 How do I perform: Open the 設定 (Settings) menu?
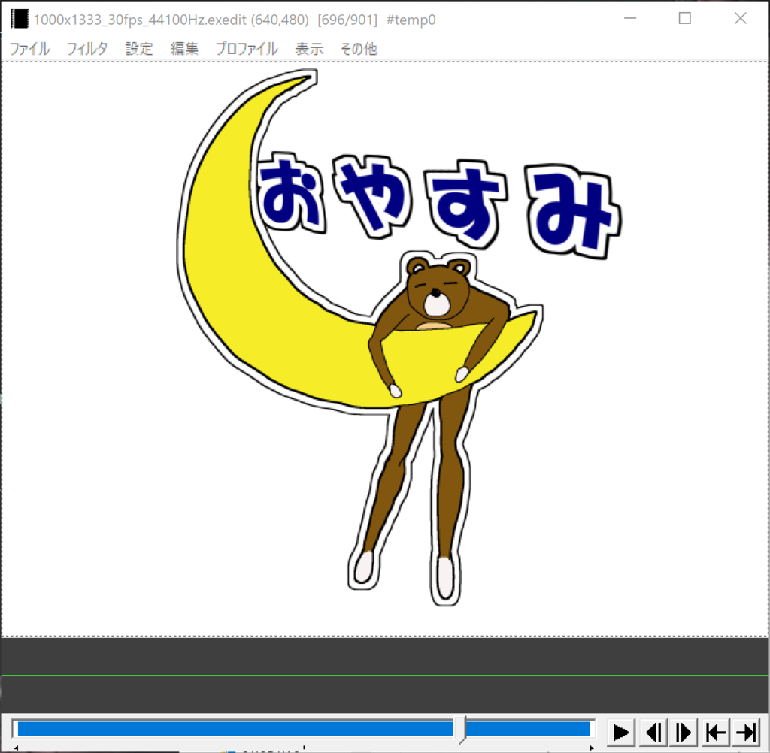(x=138, y=48)
